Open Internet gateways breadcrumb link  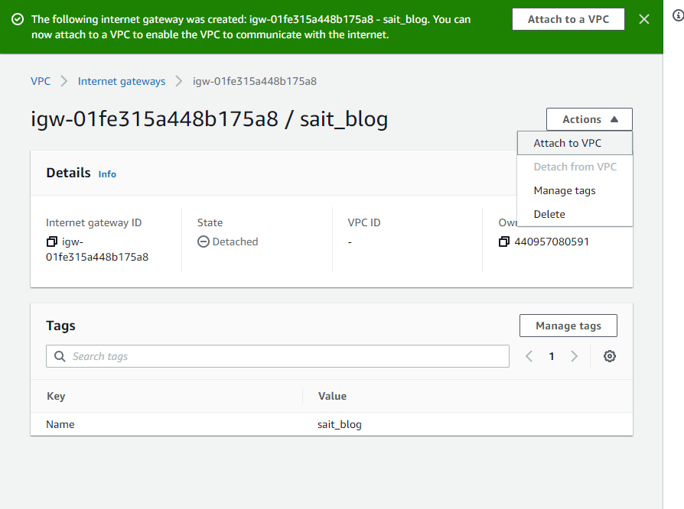tap(122, 81)
